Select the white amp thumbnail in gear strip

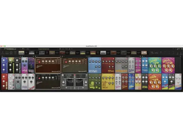(x=103, y=53)
